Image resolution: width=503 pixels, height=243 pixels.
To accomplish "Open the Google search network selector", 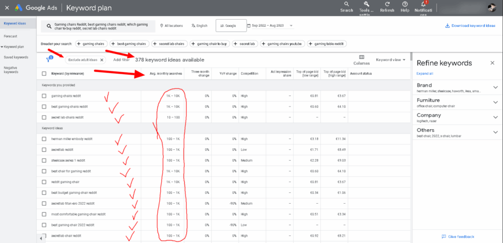I will (x=231, y=26).
